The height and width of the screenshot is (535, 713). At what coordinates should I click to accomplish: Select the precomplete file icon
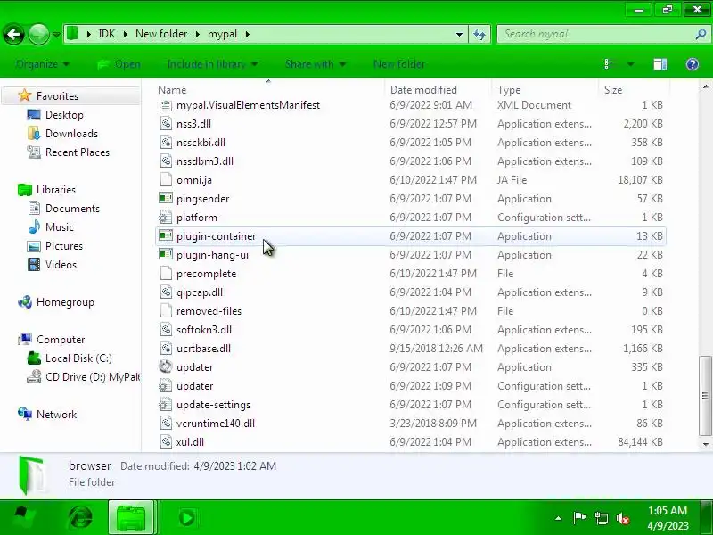pos(166,274)
